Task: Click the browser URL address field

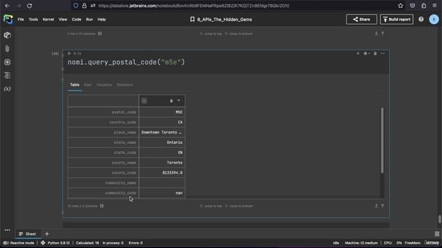Action: [193, 6]
